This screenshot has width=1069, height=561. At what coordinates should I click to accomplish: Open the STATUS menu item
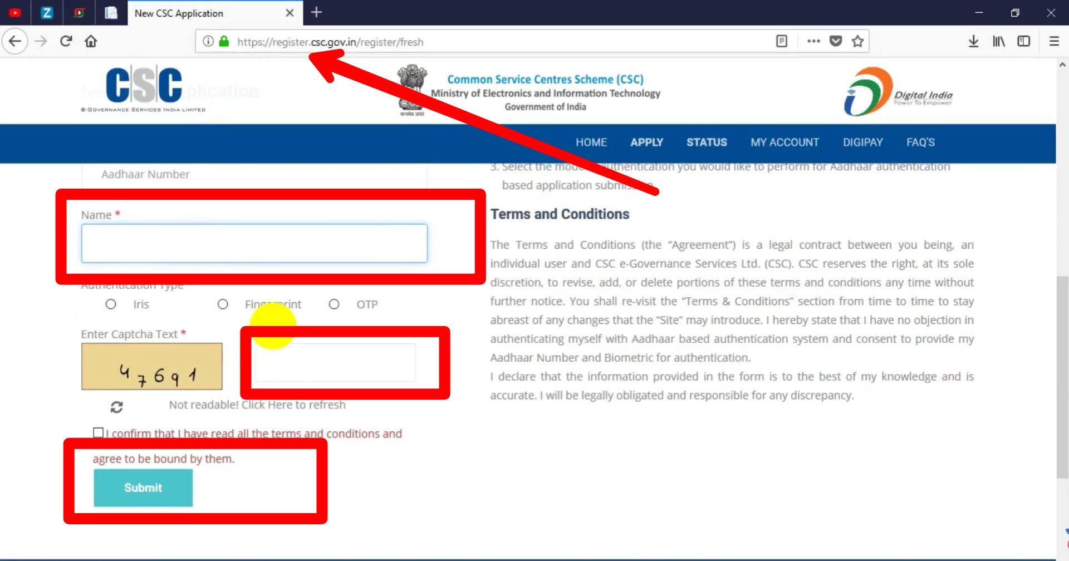click(707, 142)
